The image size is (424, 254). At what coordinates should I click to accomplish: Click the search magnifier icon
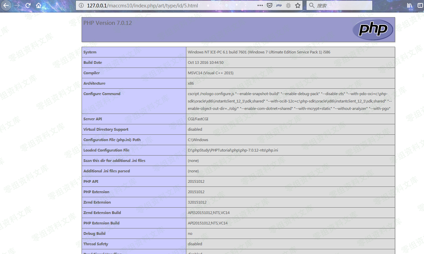(312, 5)
